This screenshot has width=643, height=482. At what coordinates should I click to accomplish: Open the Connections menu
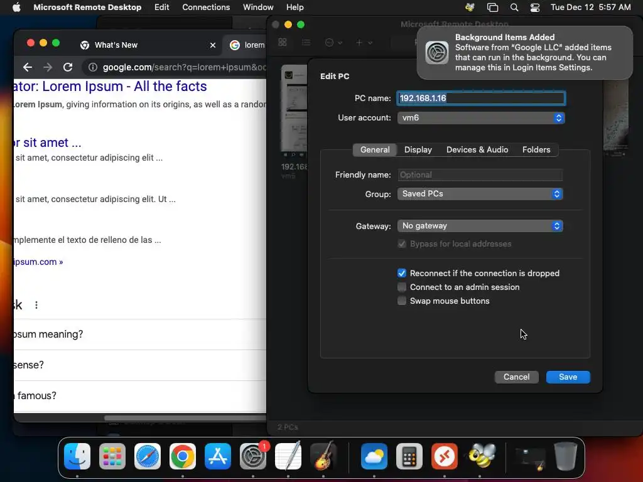coord(206,7)
